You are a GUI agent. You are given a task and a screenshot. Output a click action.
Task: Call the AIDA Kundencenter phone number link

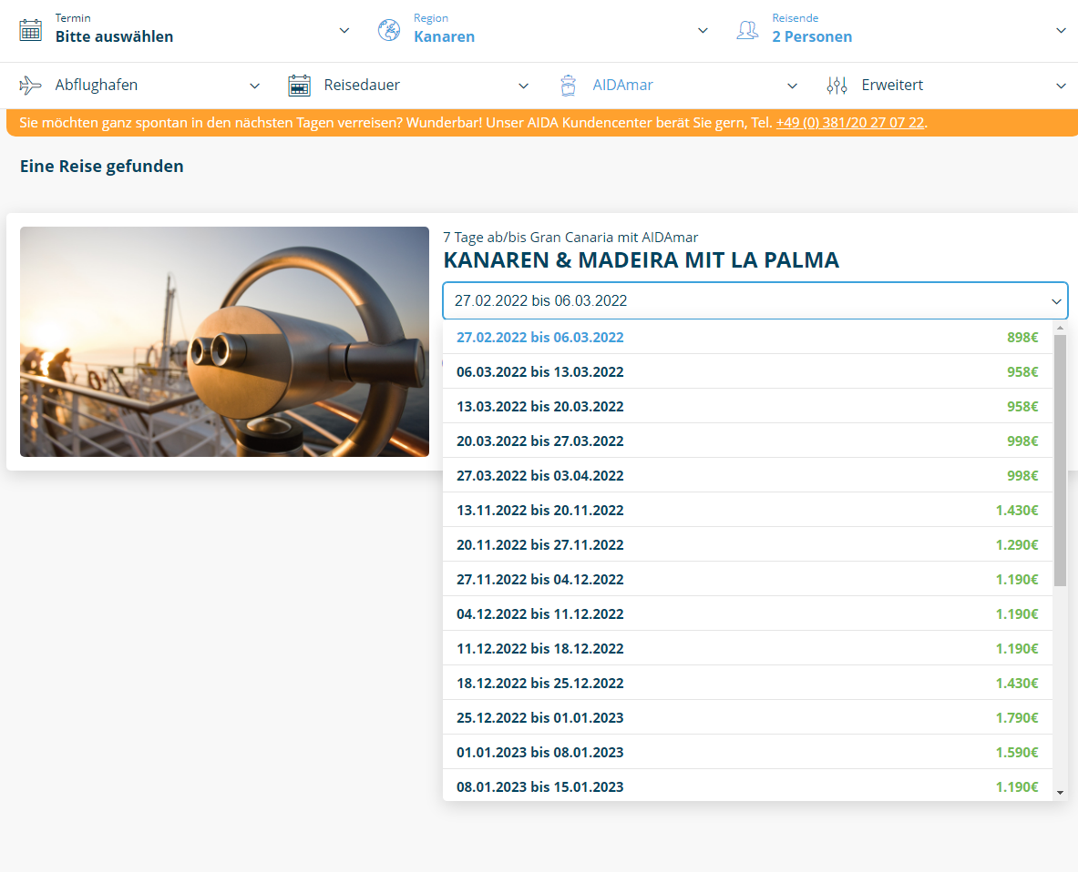[849, 122]
